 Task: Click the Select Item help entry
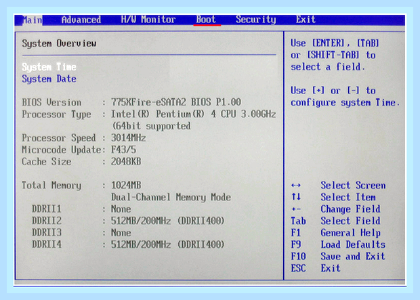[348, 197]
